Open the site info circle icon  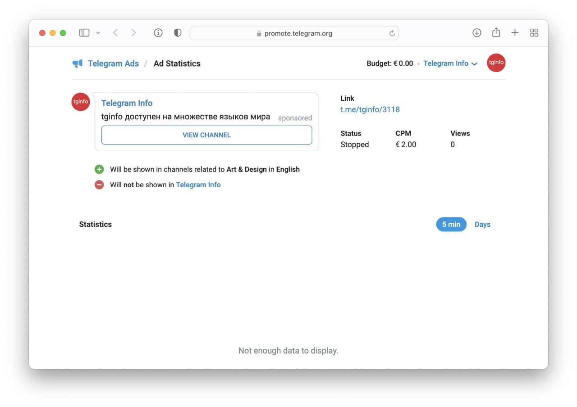(158, 33)
